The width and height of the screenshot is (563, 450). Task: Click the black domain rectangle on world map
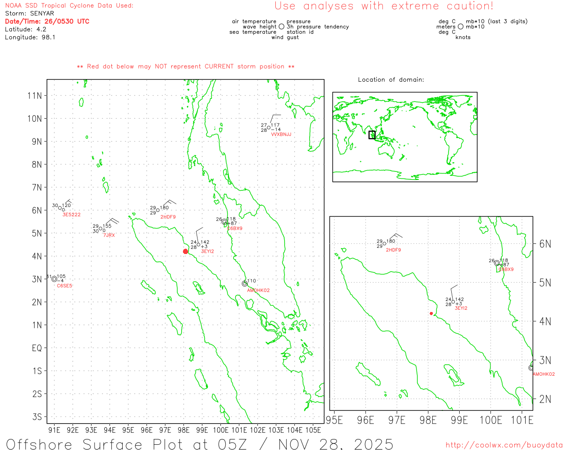(x=372, y=135)
